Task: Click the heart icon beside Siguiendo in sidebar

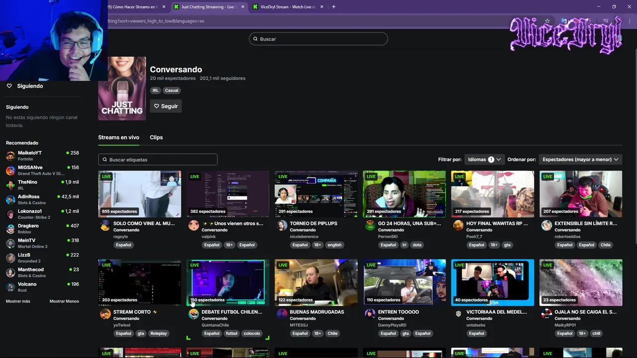Action: tap(9, 86)
